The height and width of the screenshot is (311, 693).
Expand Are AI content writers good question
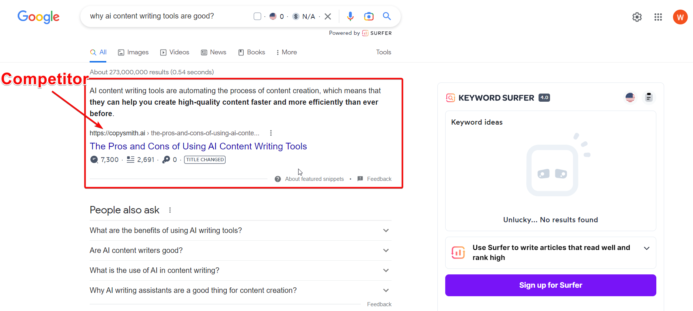click(x=240, y=250)
